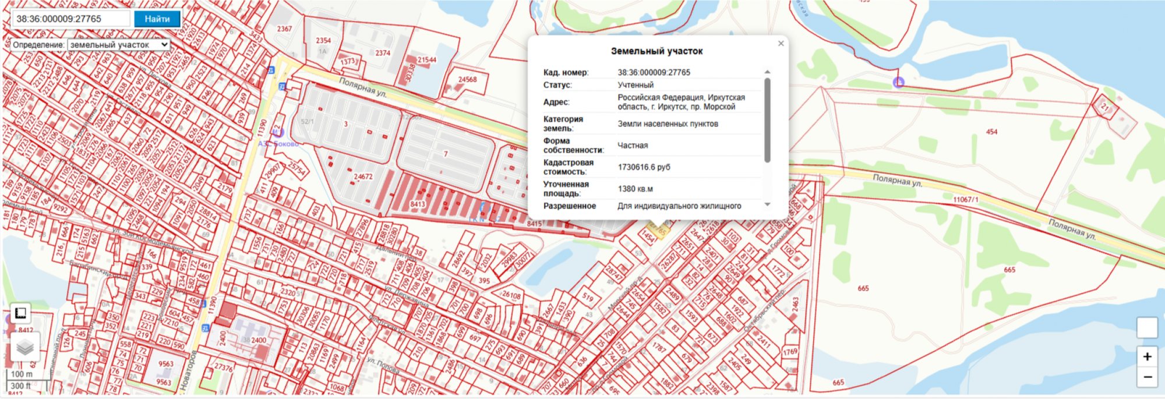Zoom out of the map

point(1147,377)
